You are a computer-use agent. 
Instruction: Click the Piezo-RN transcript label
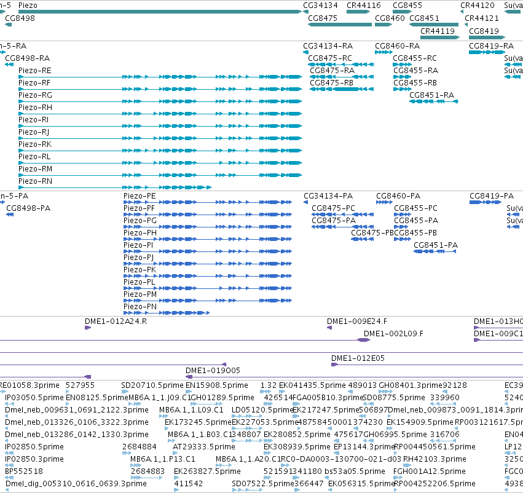36,181
